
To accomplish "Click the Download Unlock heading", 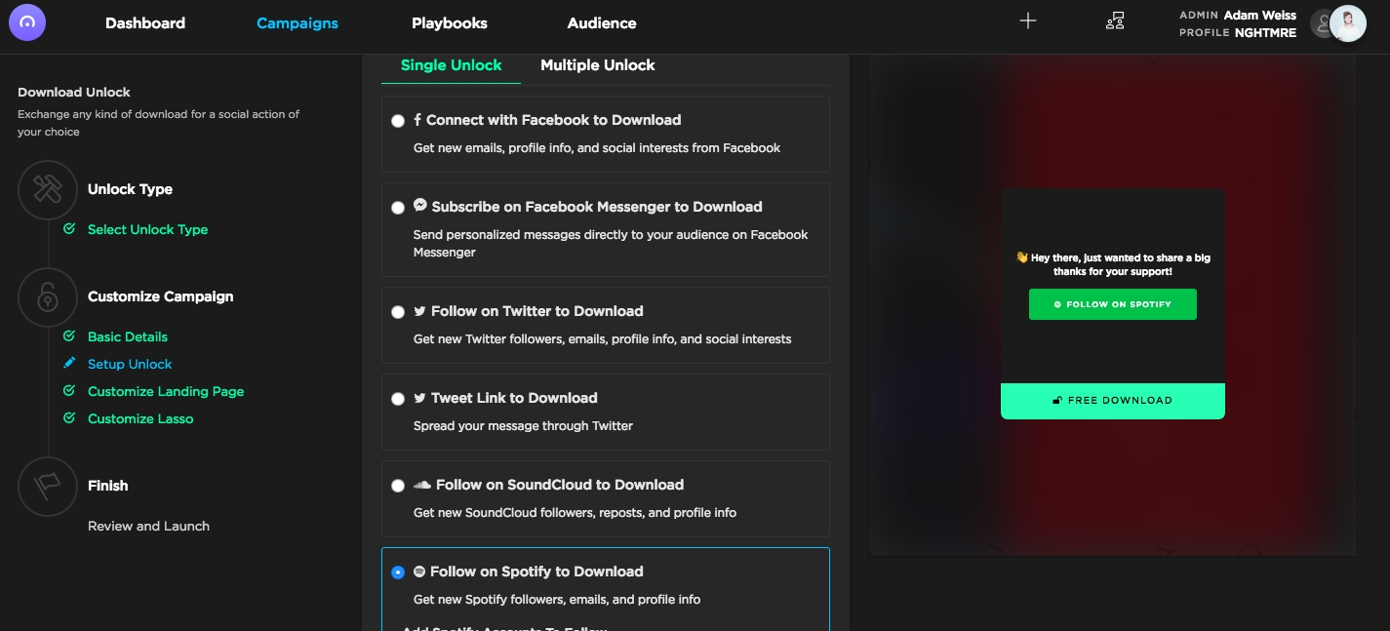I will (x=74, y=93).
